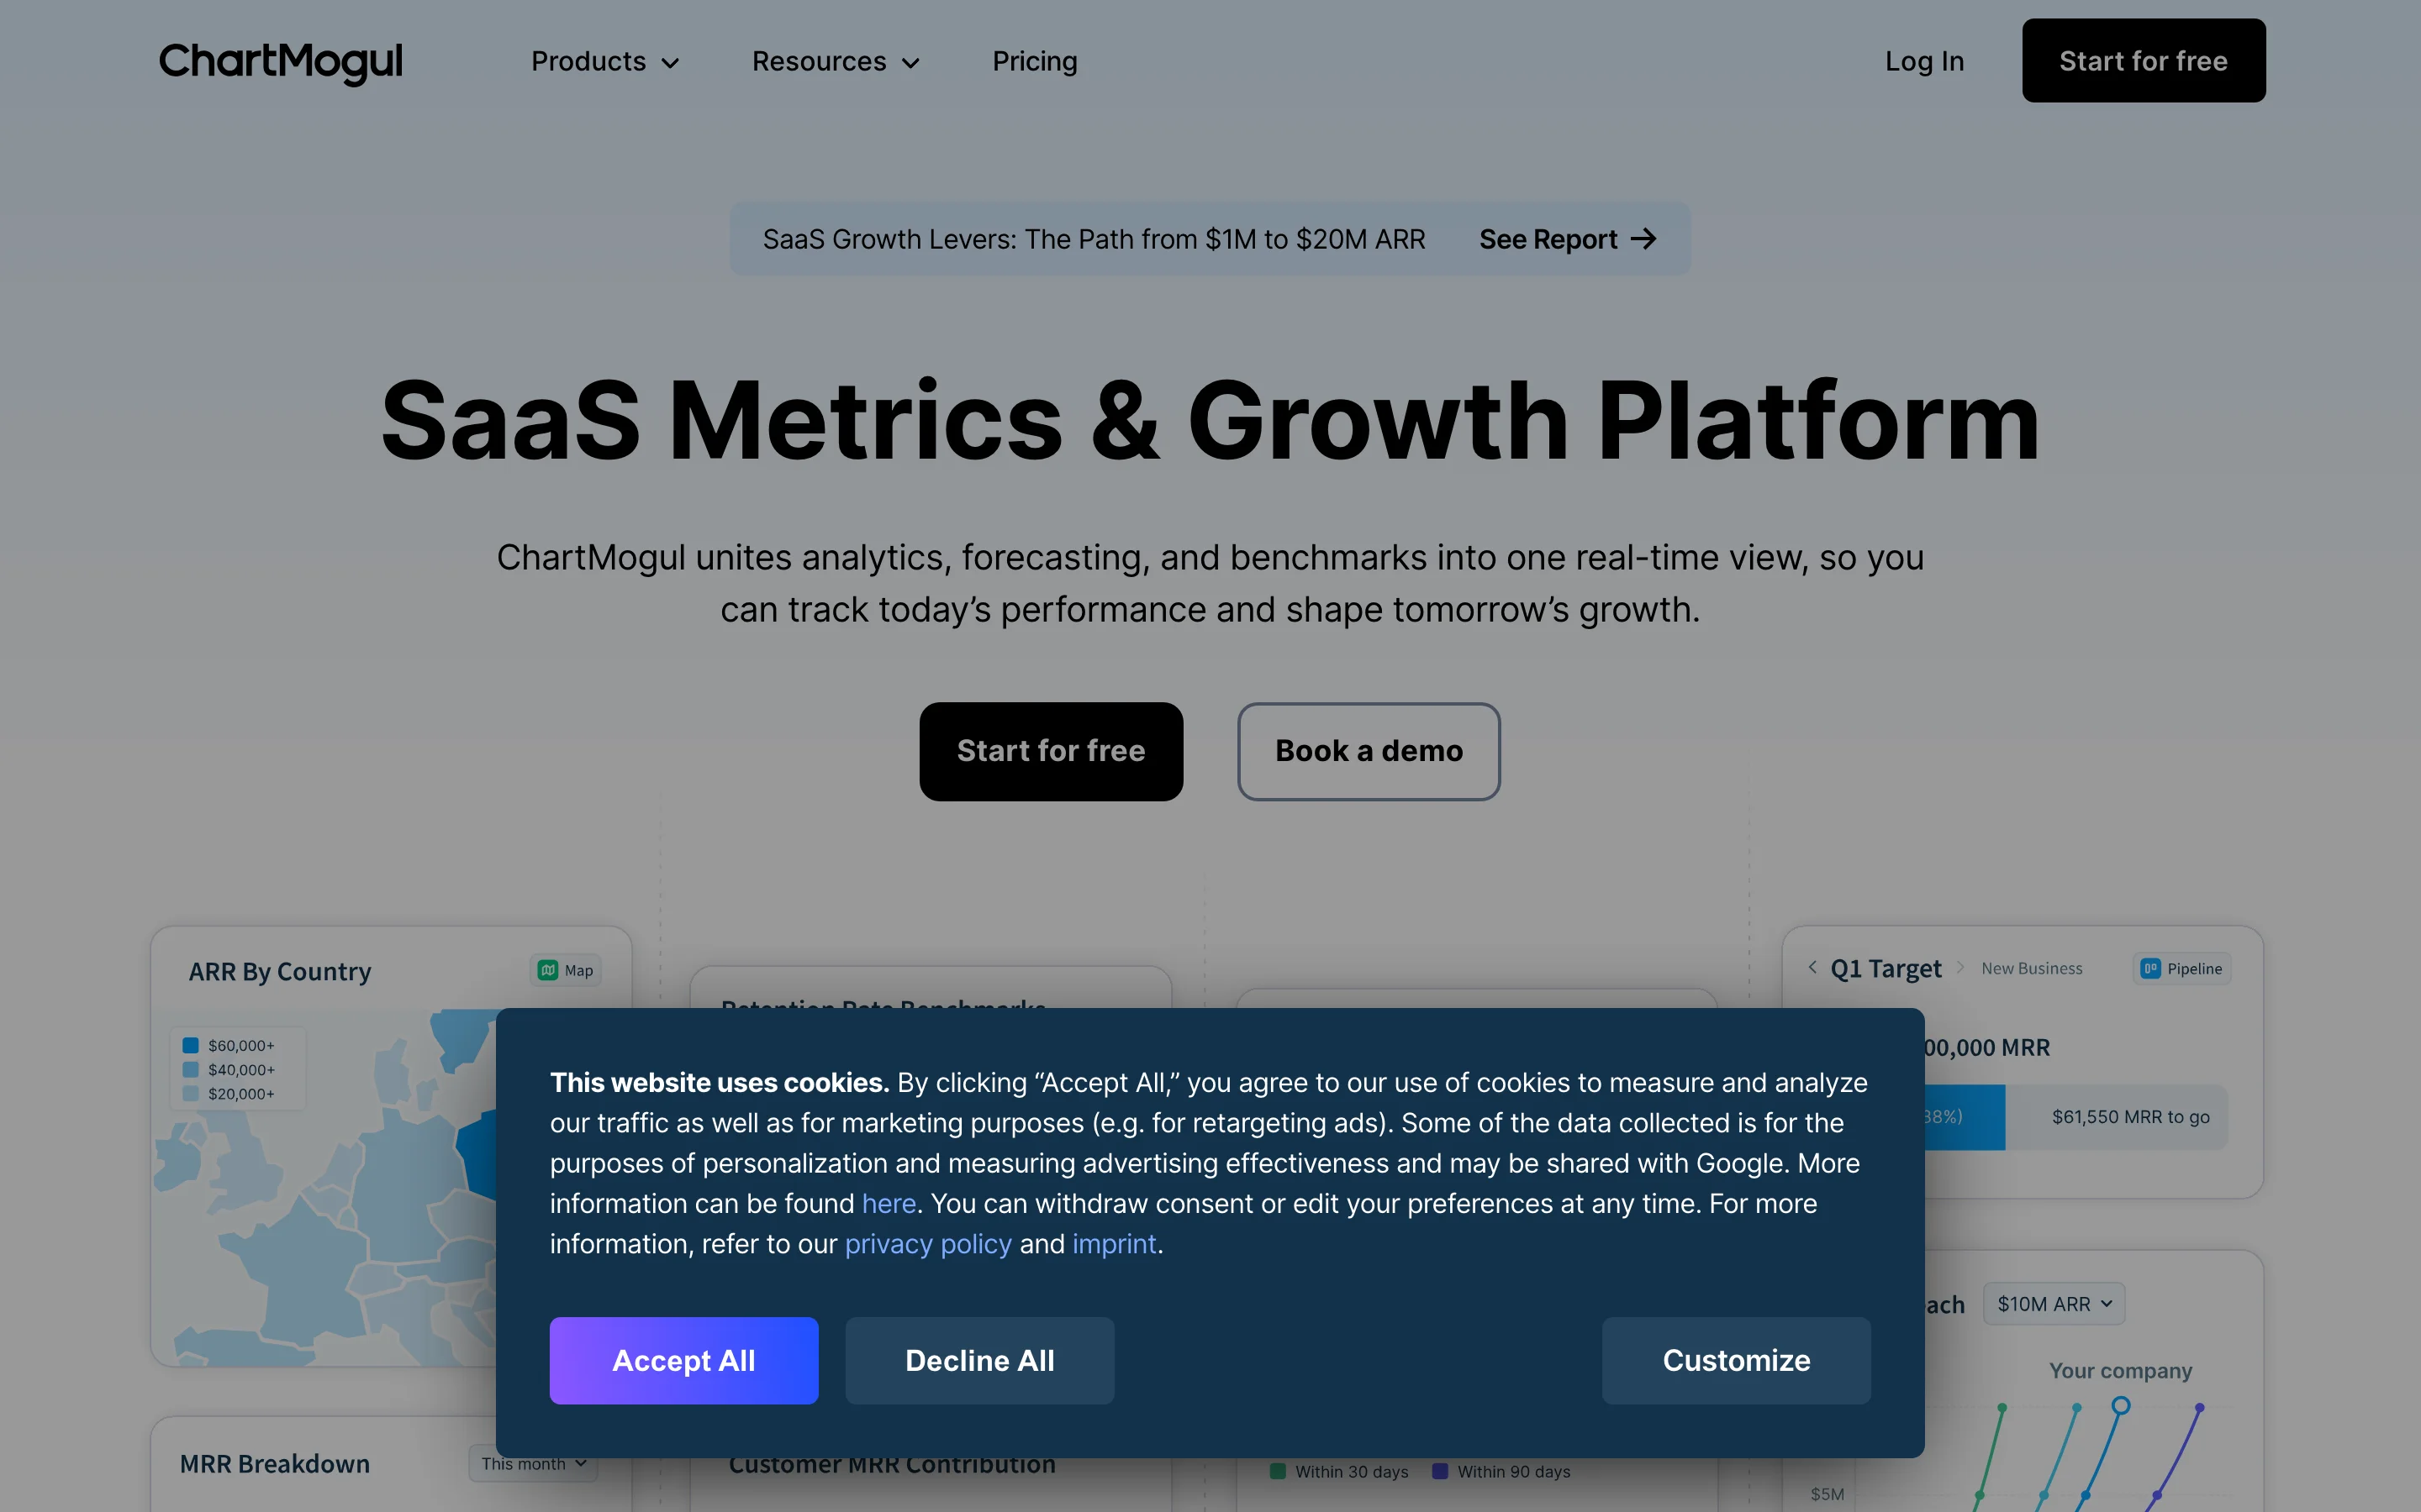Click Decline All in the cookie banner
The width and height of the screenshot is (2421, 1512).
click(x=978, y=1360)
